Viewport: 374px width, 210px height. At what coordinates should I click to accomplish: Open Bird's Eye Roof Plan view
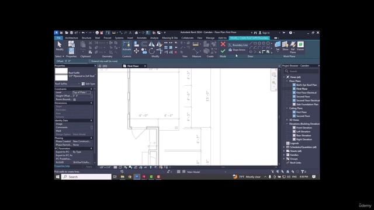pyautogui.click(x=306, y=85)
